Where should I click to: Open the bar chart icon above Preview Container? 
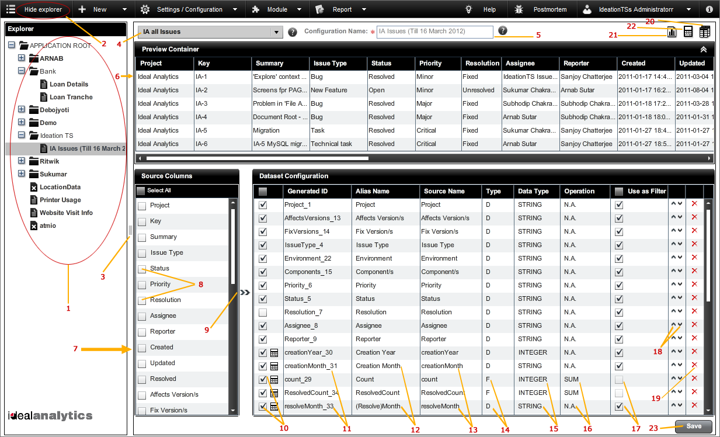pyautogui.click(x=672, y=32)
